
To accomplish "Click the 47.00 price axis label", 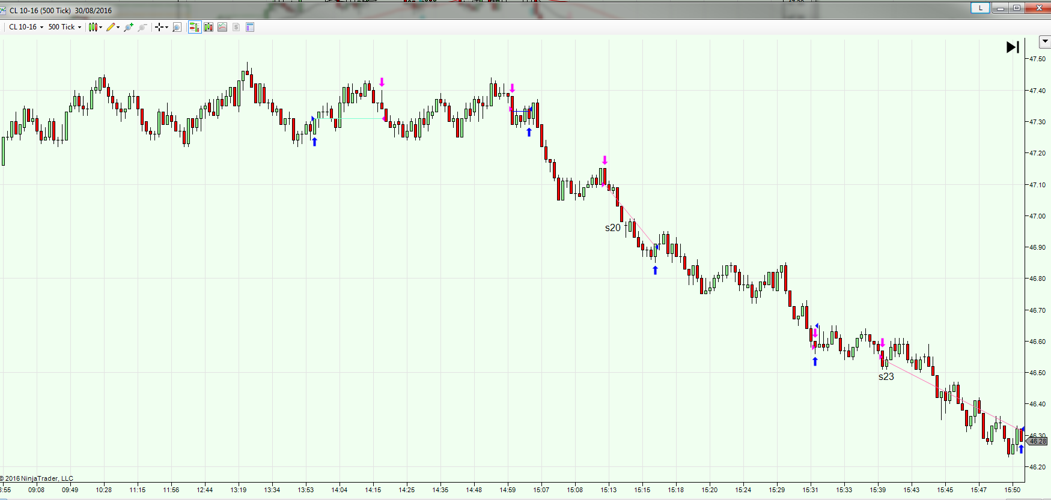I will 1037,216.
